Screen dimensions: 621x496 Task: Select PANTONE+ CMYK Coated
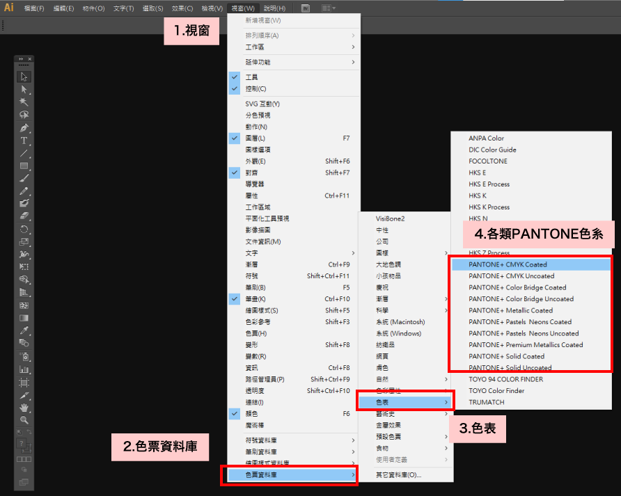point(531,264)
